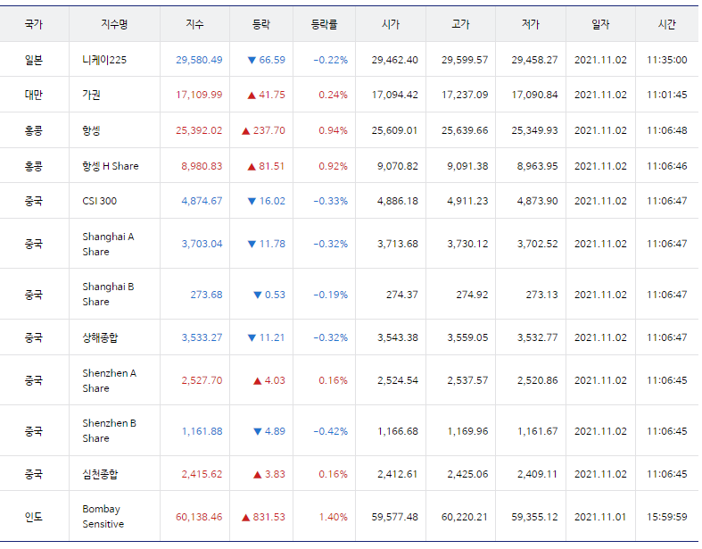Click the up arrow beside 81.51
Image resolution: width=702 pixels, height=549 pixels.
[252, 167]
